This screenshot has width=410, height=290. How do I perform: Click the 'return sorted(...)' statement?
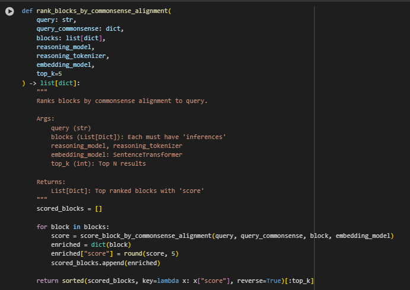[x=175, y=281]
